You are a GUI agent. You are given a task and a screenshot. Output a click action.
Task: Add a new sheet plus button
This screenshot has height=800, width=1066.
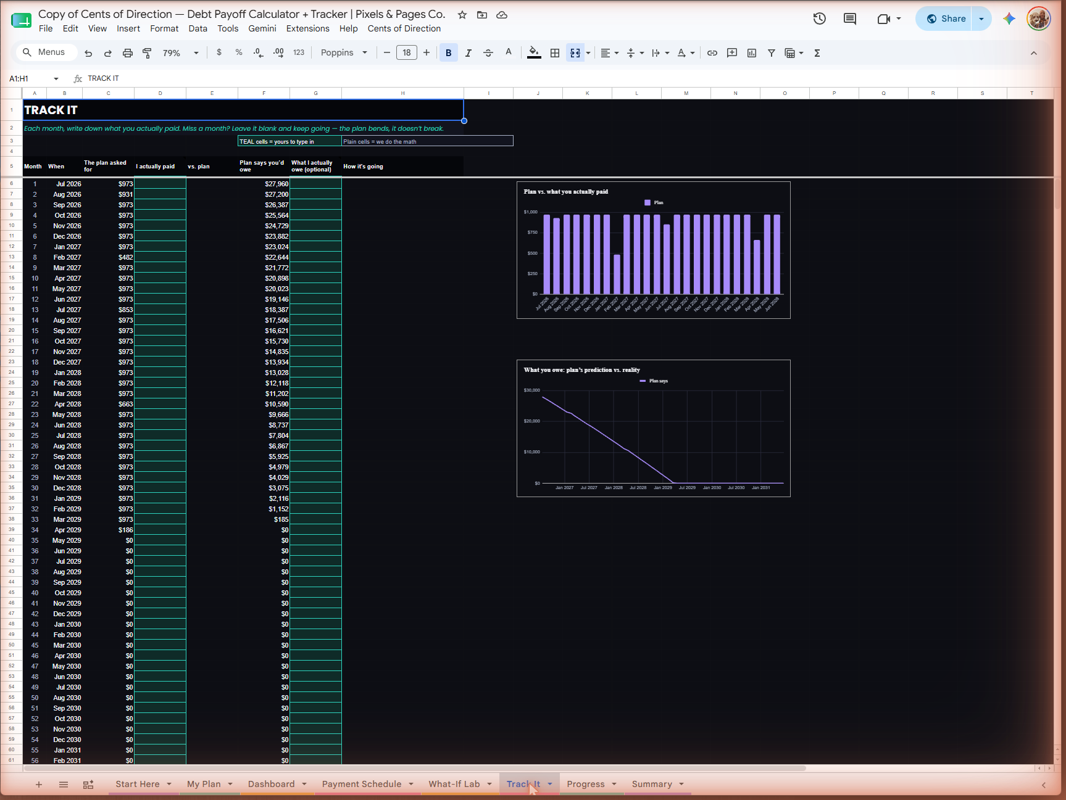[x=39, y=785]
